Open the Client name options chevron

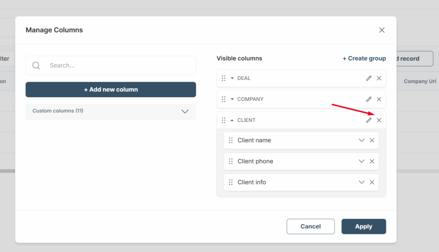point(361,140)
